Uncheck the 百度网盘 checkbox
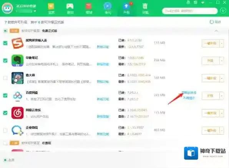 click(5, 95)
